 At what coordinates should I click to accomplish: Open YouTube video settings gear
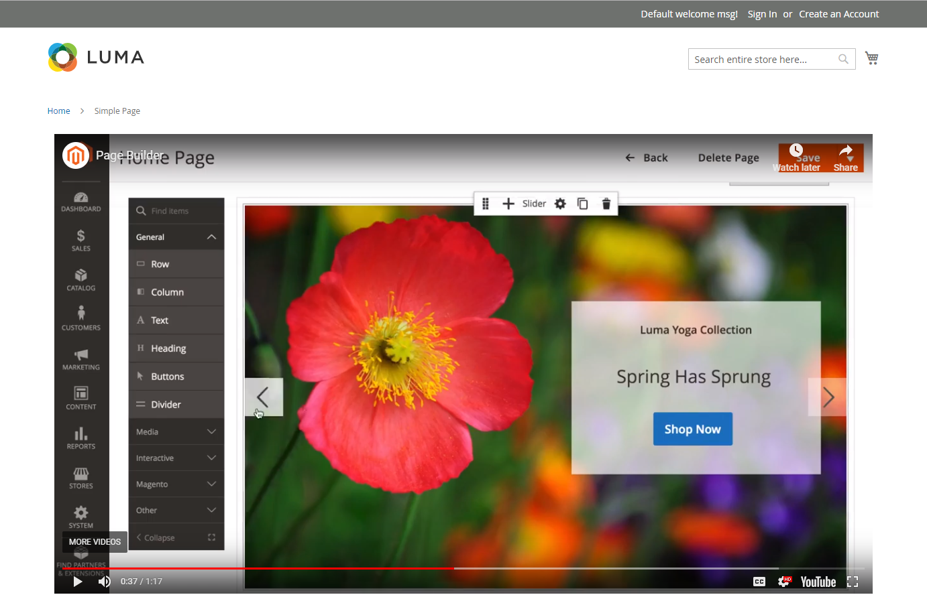tap(783, 582)
